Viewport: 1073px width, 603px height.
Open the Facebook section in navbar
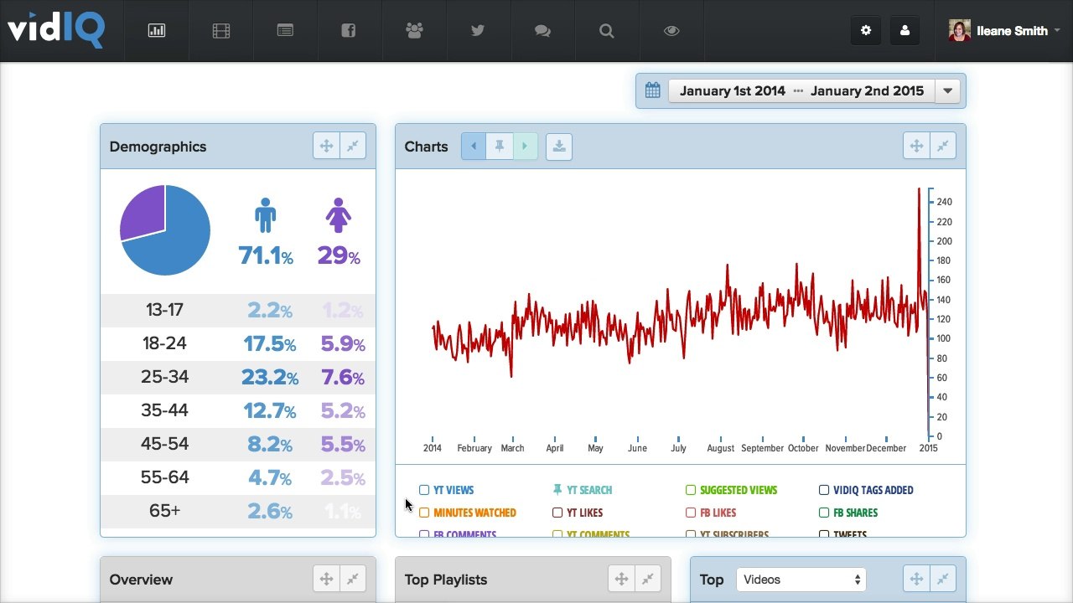(x=349, y=31)
